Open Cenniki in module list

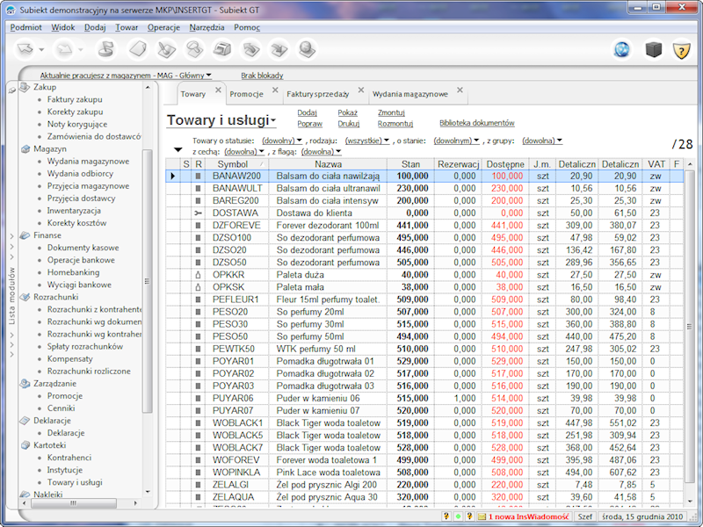[x=61, y=408]
